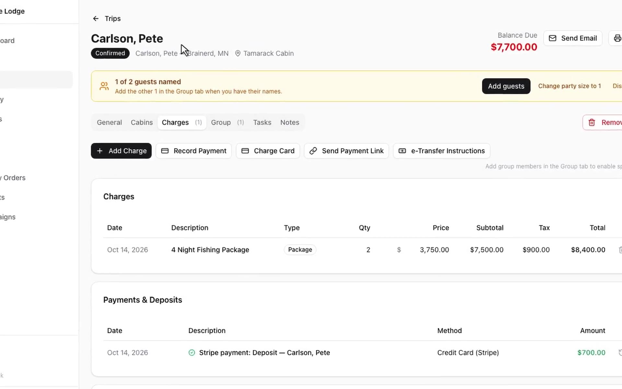Click the $7,700.00 balance due amount
The height and width of the screenshot is (389, 622).
[514, 47]
